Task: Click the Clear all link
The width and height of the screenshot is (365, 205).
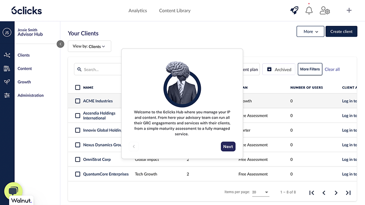Action: [332, 69]
